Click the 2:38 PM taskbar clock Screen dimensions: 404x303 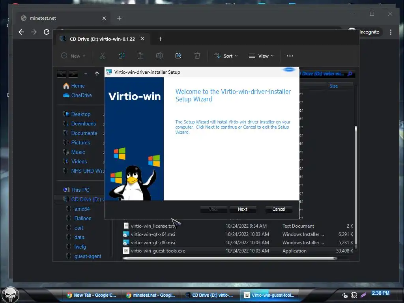tap(380, 293)
